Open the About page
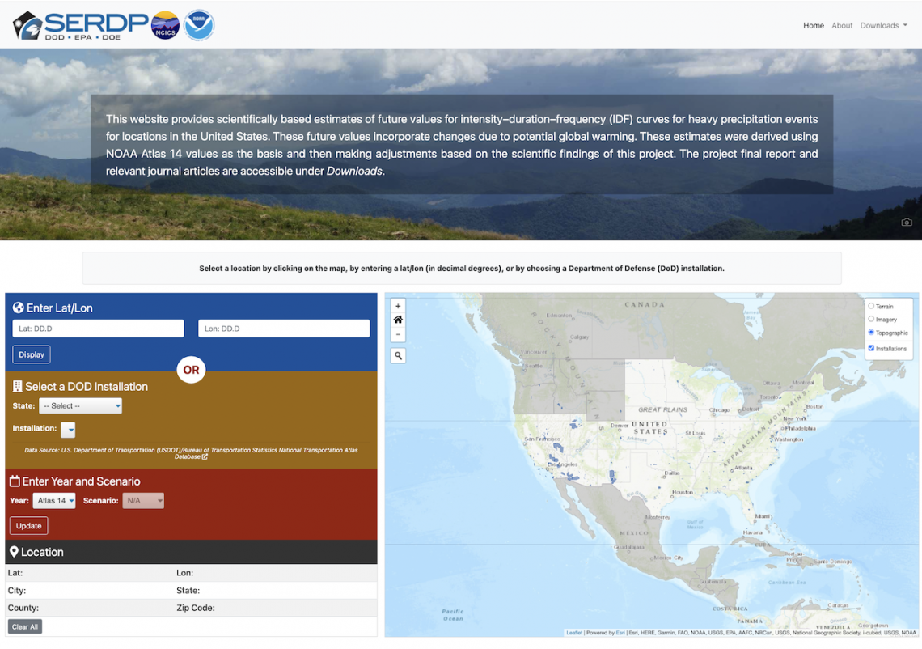Image resolution: width=922 pixels, height=649 pixels. click(x=841, y=25)
